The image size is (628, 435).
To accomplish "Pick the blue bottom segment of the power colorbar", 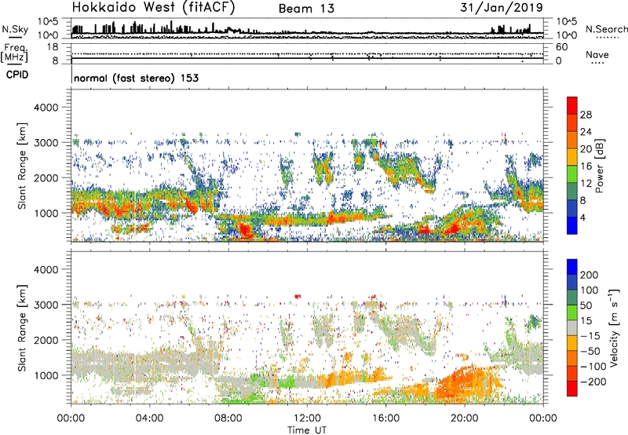I will pyautogui.click(x=572, y=225).
